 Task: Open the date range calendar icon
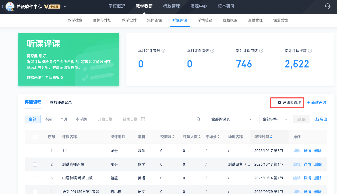pyautogui.click(x=143, y=119)
